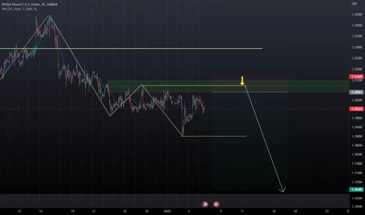
Task: Click the 1.23000 price axis label
Action: pyautogui.click(x=357, y=47)
